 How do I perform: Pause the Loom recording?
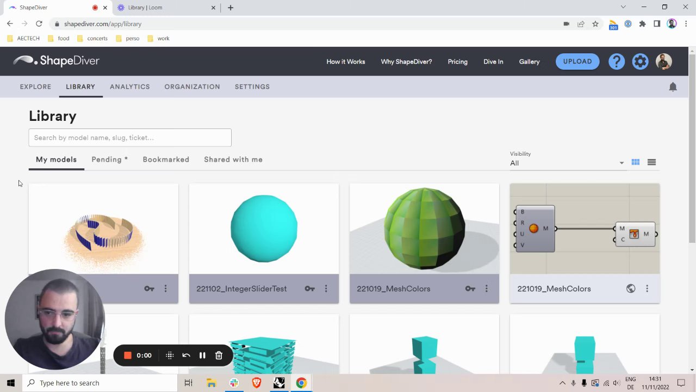[202, 356]
